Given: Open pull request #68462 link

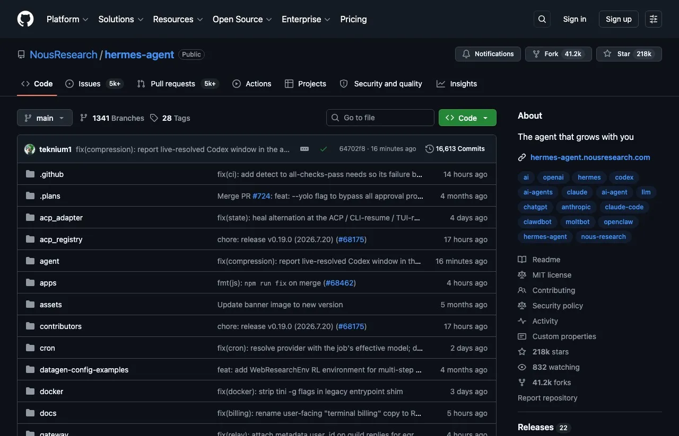Looking at the screenshot, I should tap(339, 283).
